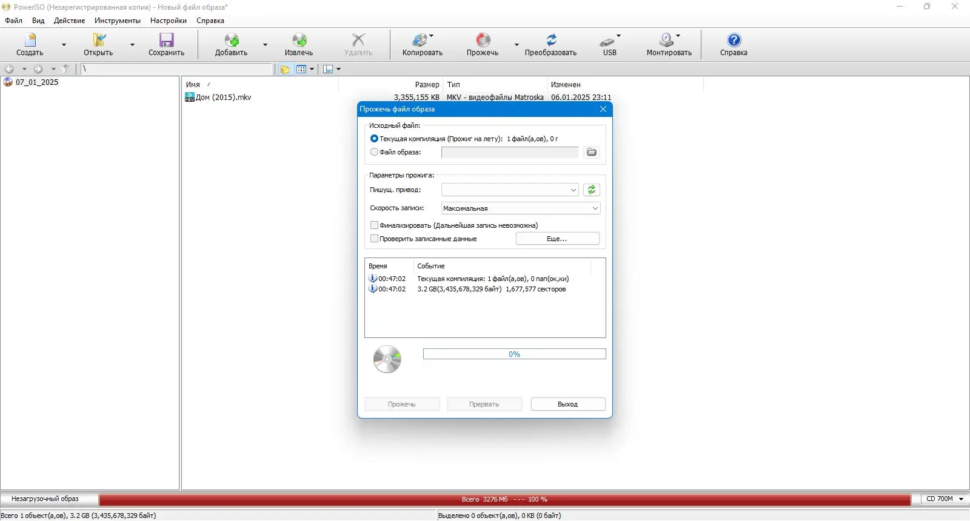Expand the Создать dropdown arrow
This screenshot has width=970, height=521.
click(x=64, y=44)
